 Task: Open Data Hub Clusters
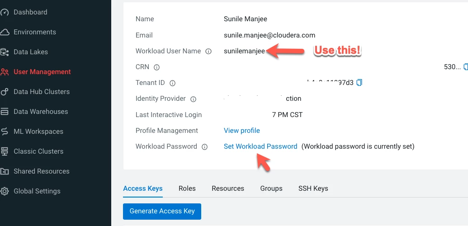click(42, 92)
